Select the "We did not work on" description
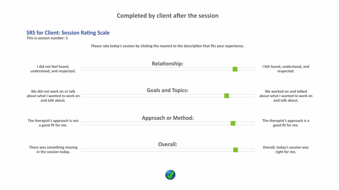The image size is (339, 190). 53,96
